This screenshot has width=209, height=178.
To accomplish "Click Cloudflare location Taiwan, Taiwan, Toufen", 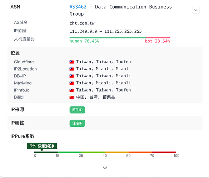I will click(104, 62).
